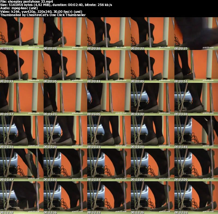Click the last frame at 00:02:32

point(196,198)
